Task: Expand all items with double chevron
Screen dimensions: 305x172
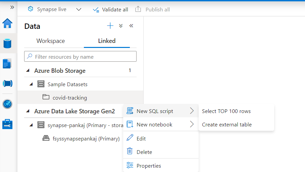Action: pos(121,26)
